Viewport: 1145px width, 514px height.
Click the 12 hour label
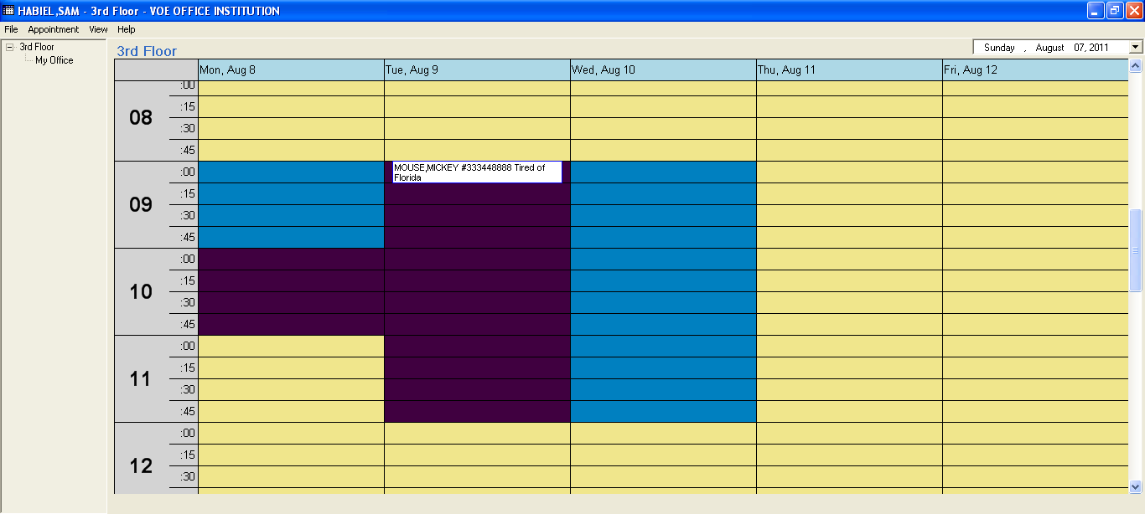[141, 466]
